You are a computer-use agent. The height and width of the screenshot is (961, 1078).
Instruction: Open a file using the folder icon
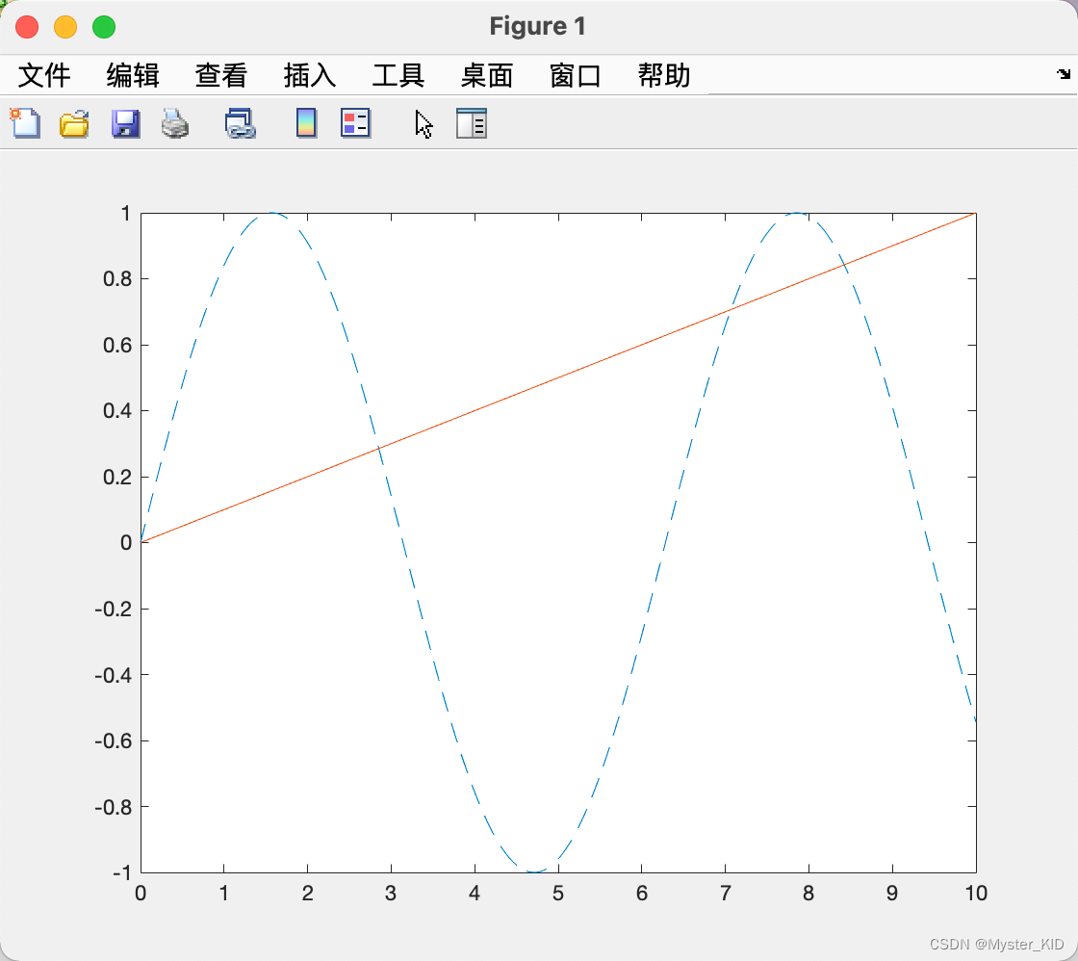[74, 123]
